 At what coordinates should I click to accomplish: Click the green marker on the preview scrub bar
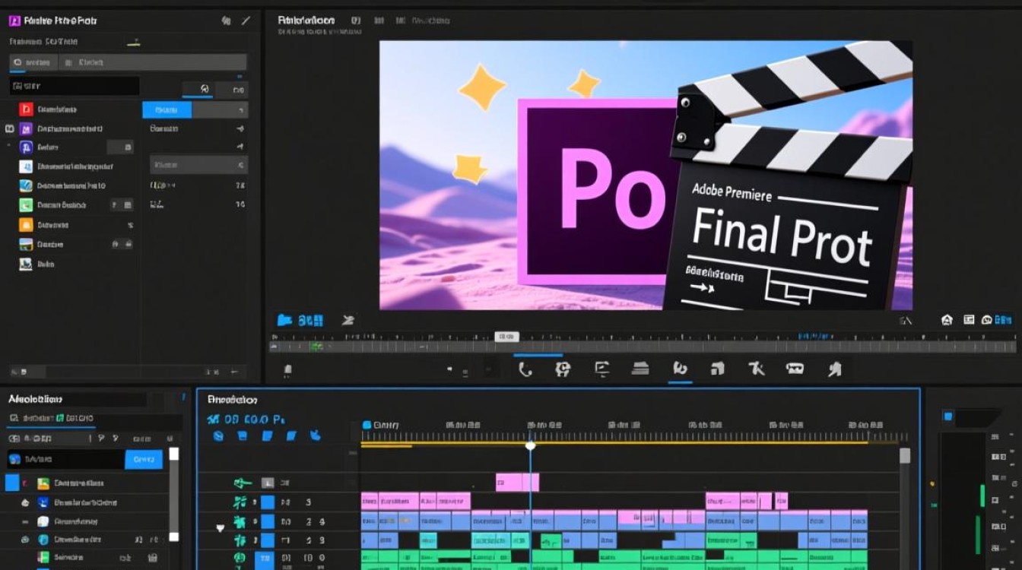[315, 347]
